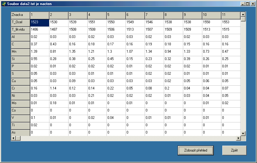
Task: Select column header 6
Action: (x=135, y=15)
